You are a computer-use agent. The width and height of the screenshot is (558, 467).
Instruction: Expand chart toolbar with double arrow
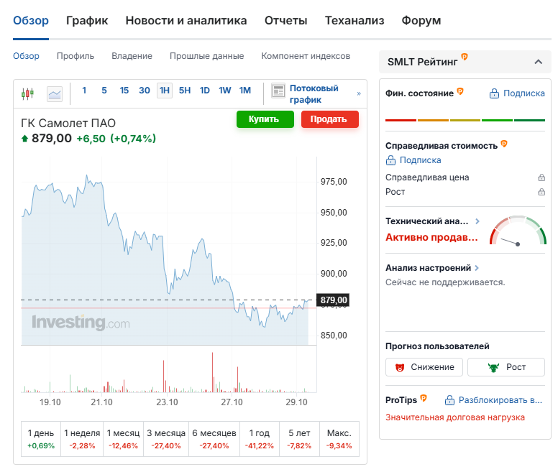(x=359, y=93)
